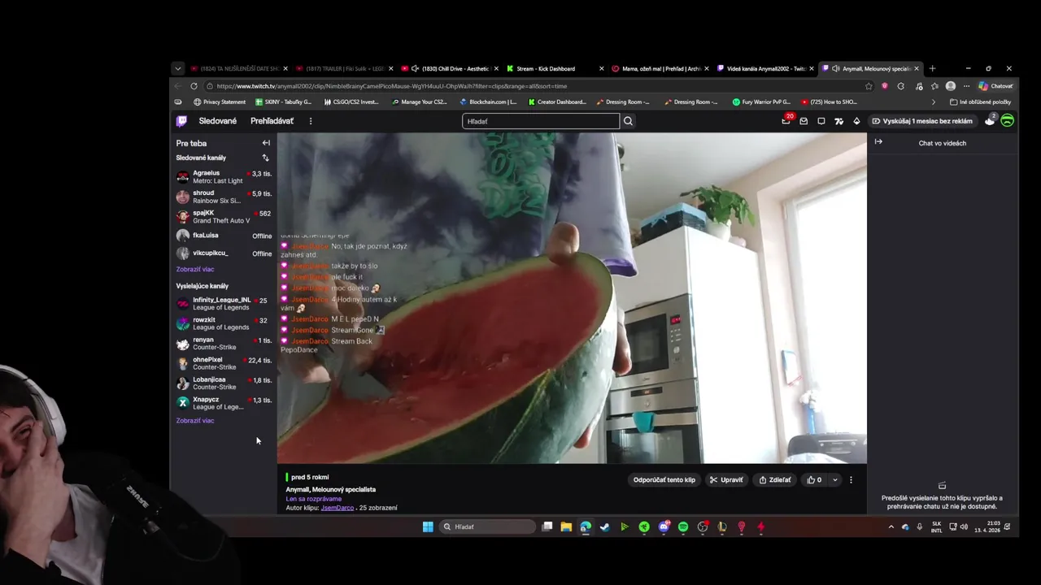Open the shroud channel in sidebar

(224, 197)
